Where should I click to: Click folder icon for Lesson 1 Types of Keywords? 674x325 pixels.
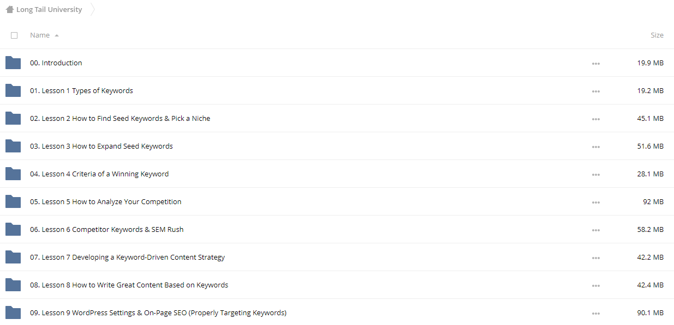[x=13, y=90]
